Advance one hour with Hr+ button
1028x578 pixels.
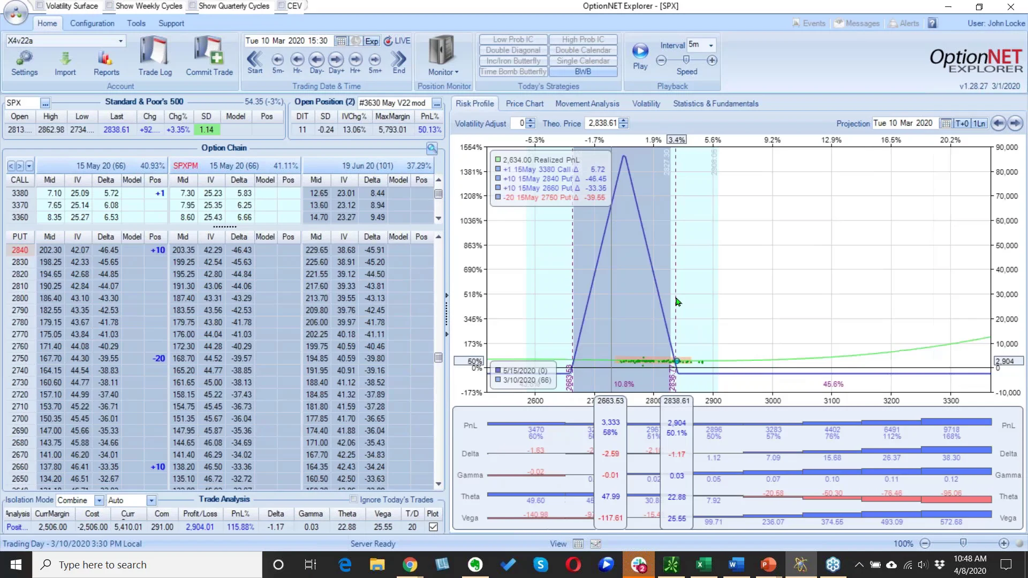click(356, 62)
